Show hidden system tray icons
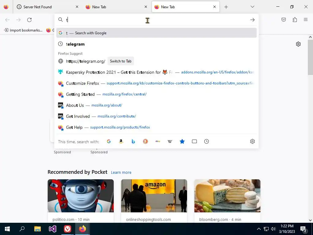313x235 pixels. pos(259,229)
